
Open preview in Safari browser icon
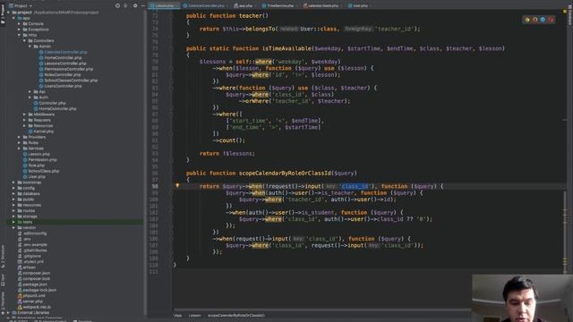[x=543, y=20]
